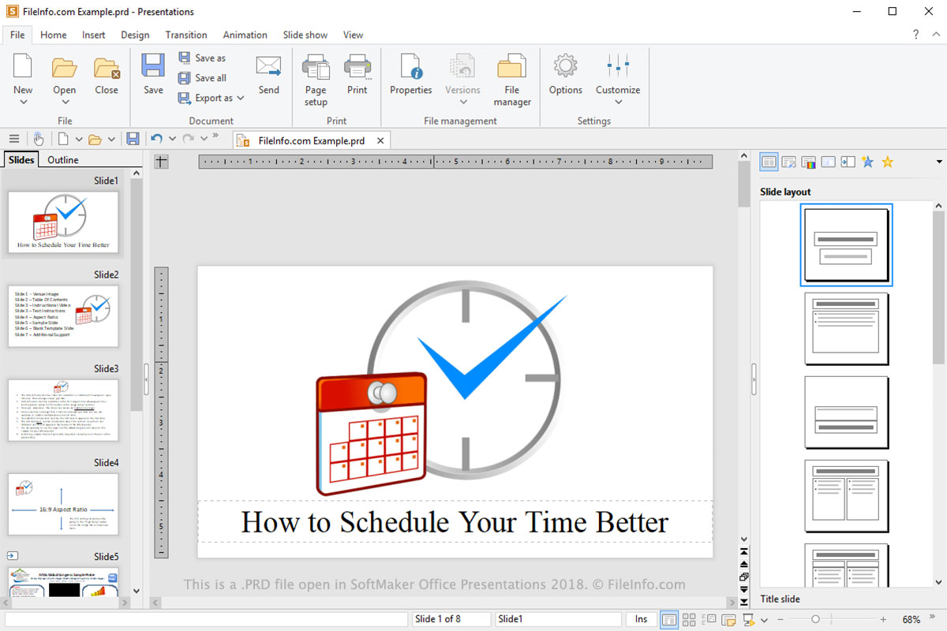Click the new document icon in quick toolbar
The width and height of the screenshot is (947, 631).
[x=63, y=139]
